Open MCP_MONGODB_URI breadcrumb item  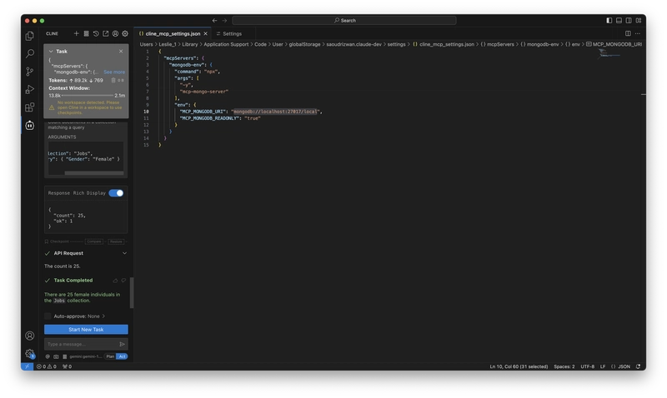point(614,44)
